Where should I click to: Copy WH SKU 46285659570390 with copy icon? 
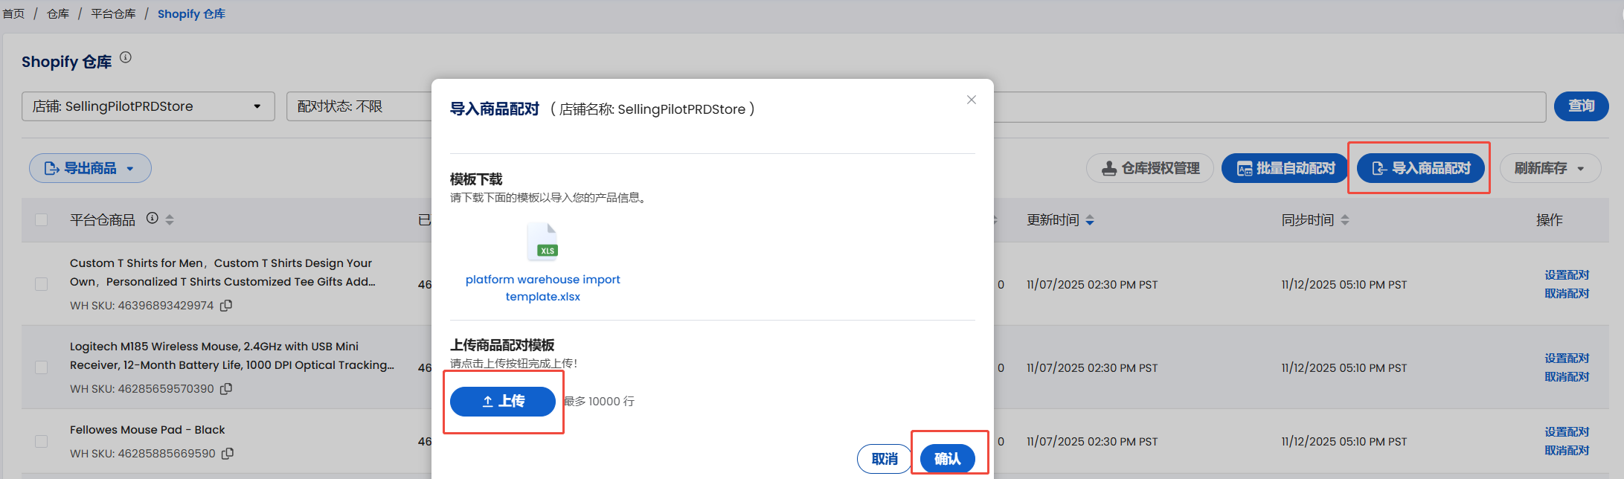tap(226, 389)
